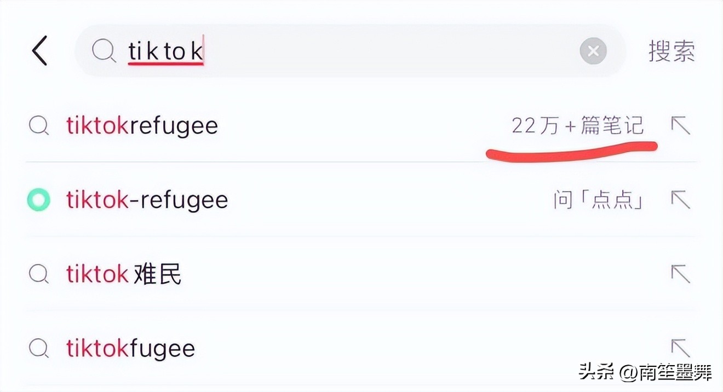723x392 pixels.
Task: Go back with the left arrow
Action: [39, 51]
